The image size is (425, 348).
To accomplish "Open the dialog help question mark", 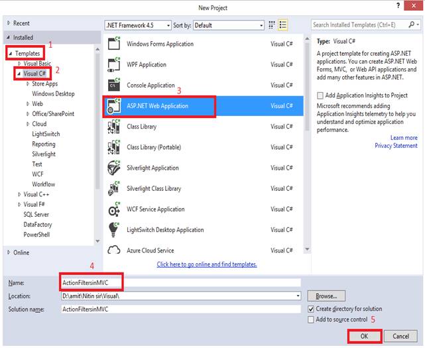I will (x=398, y=5).
